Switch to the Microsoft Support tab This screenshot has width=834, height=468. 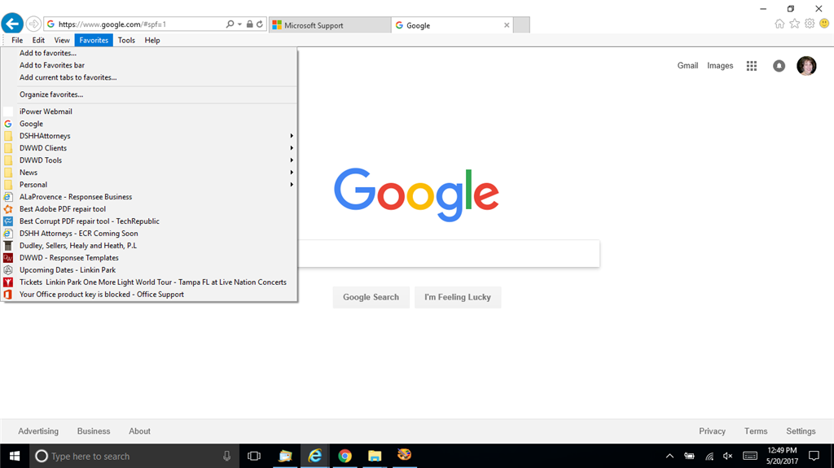click(x=330, y=25)
